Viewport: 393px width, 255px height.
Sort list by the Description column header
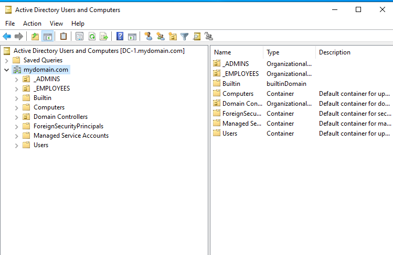click(354, 52)
